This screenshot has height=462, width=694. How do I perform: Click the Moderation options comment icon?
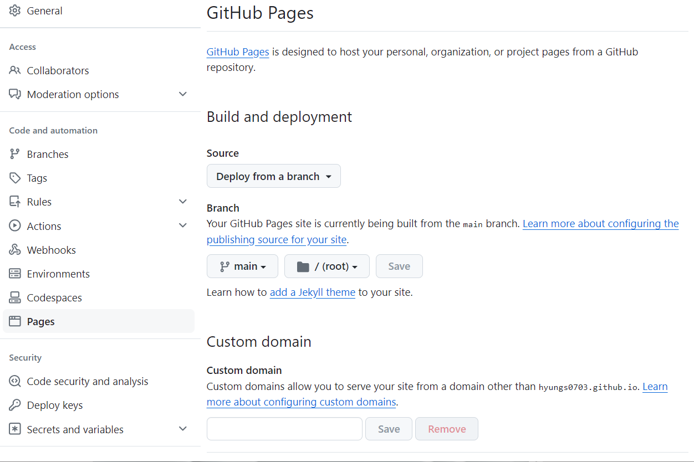pos(15,94)
